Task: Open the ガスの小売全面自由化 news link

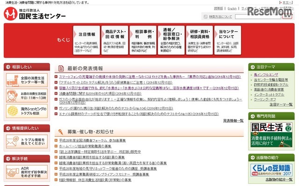Action: point(150,101)
